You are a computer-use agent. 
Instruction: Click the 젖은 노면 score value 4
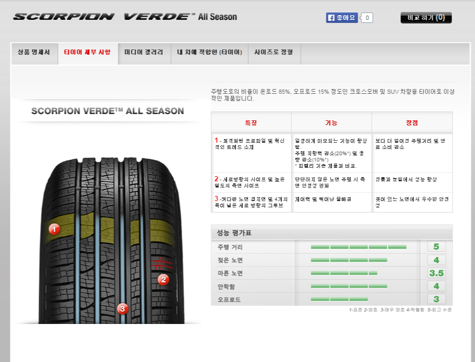[436, 260]
